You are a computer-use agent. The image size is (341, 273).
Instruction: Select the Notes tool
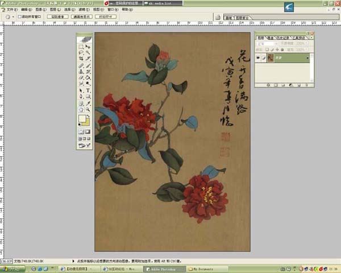pos(81,104)
